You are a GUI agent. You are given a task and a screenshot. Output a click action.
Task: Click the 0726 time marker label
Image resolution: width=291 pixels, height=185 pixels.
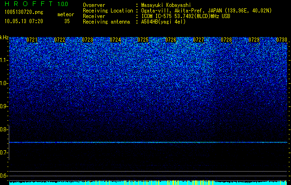click(x=171, y=40)
